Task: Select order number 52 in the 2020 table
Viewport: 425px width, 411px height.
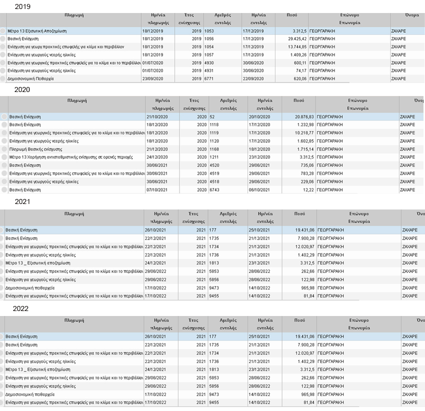Action: click(227, 116)
